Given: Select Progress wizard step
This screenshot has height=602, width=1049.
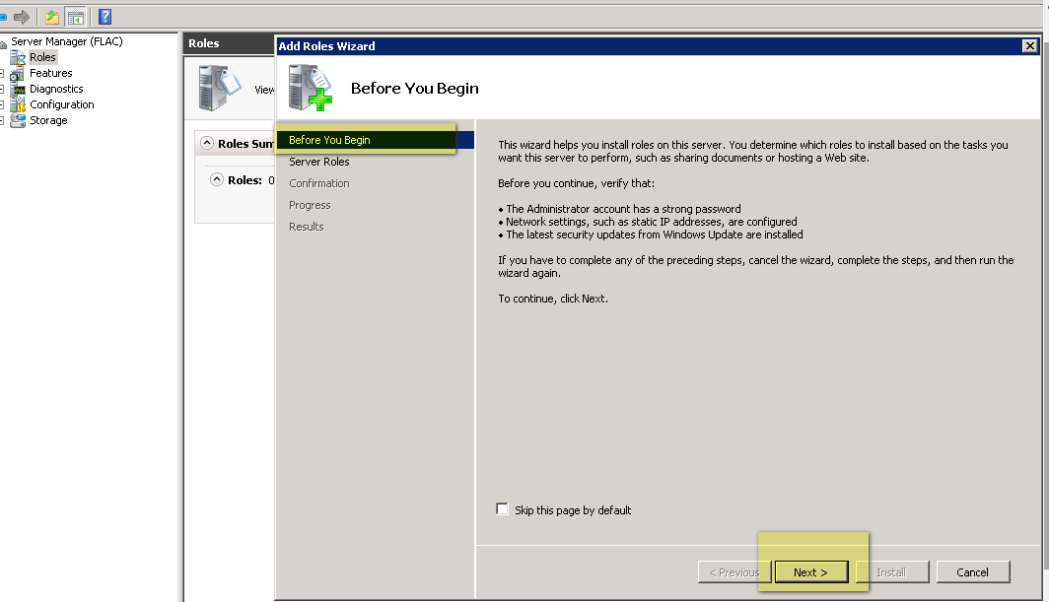Looking at the screenshot, I should point(310,205).
